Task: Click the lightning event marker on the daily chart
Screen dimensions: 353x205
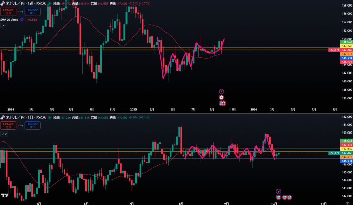Action: point(279,191)
